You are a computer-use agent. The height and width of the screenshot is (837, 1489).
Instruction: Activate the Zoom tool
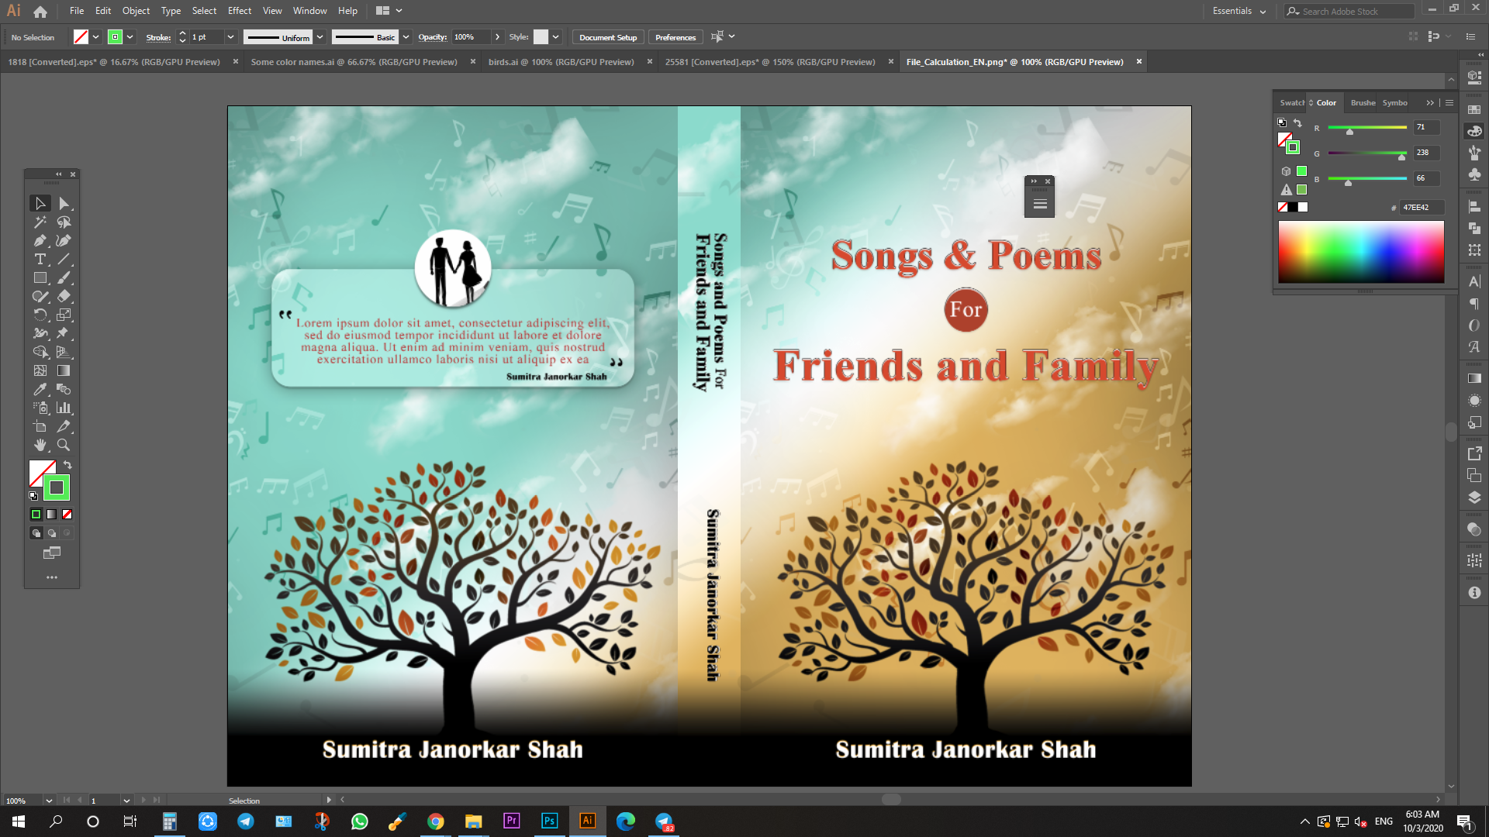pyautogui.click(x=64, y=446)
